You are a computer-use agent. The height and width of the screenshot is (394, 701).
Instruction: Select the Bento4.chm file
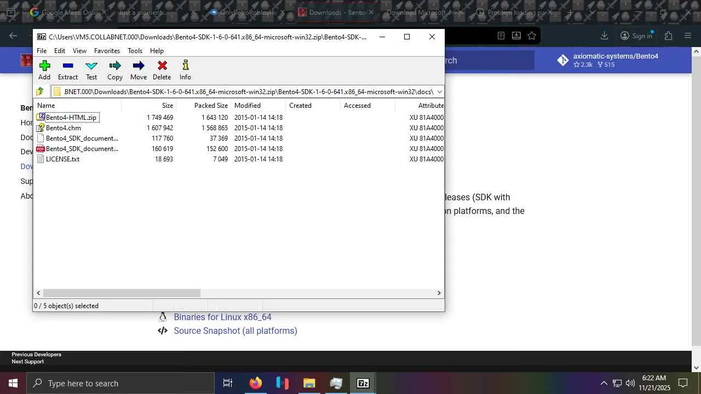pos(64,128)
